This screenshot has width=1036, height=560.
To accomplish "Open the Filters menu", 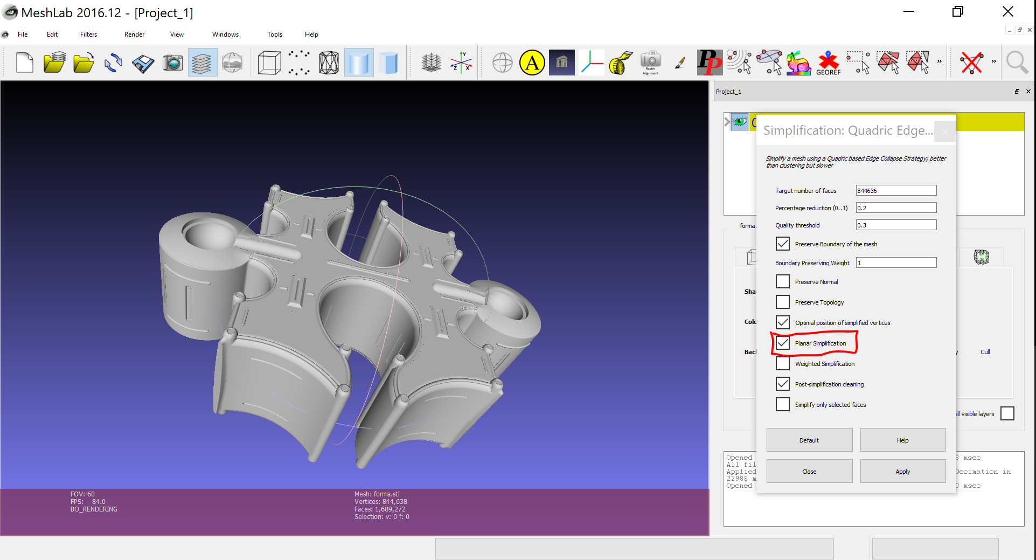I will pos(88,34).
